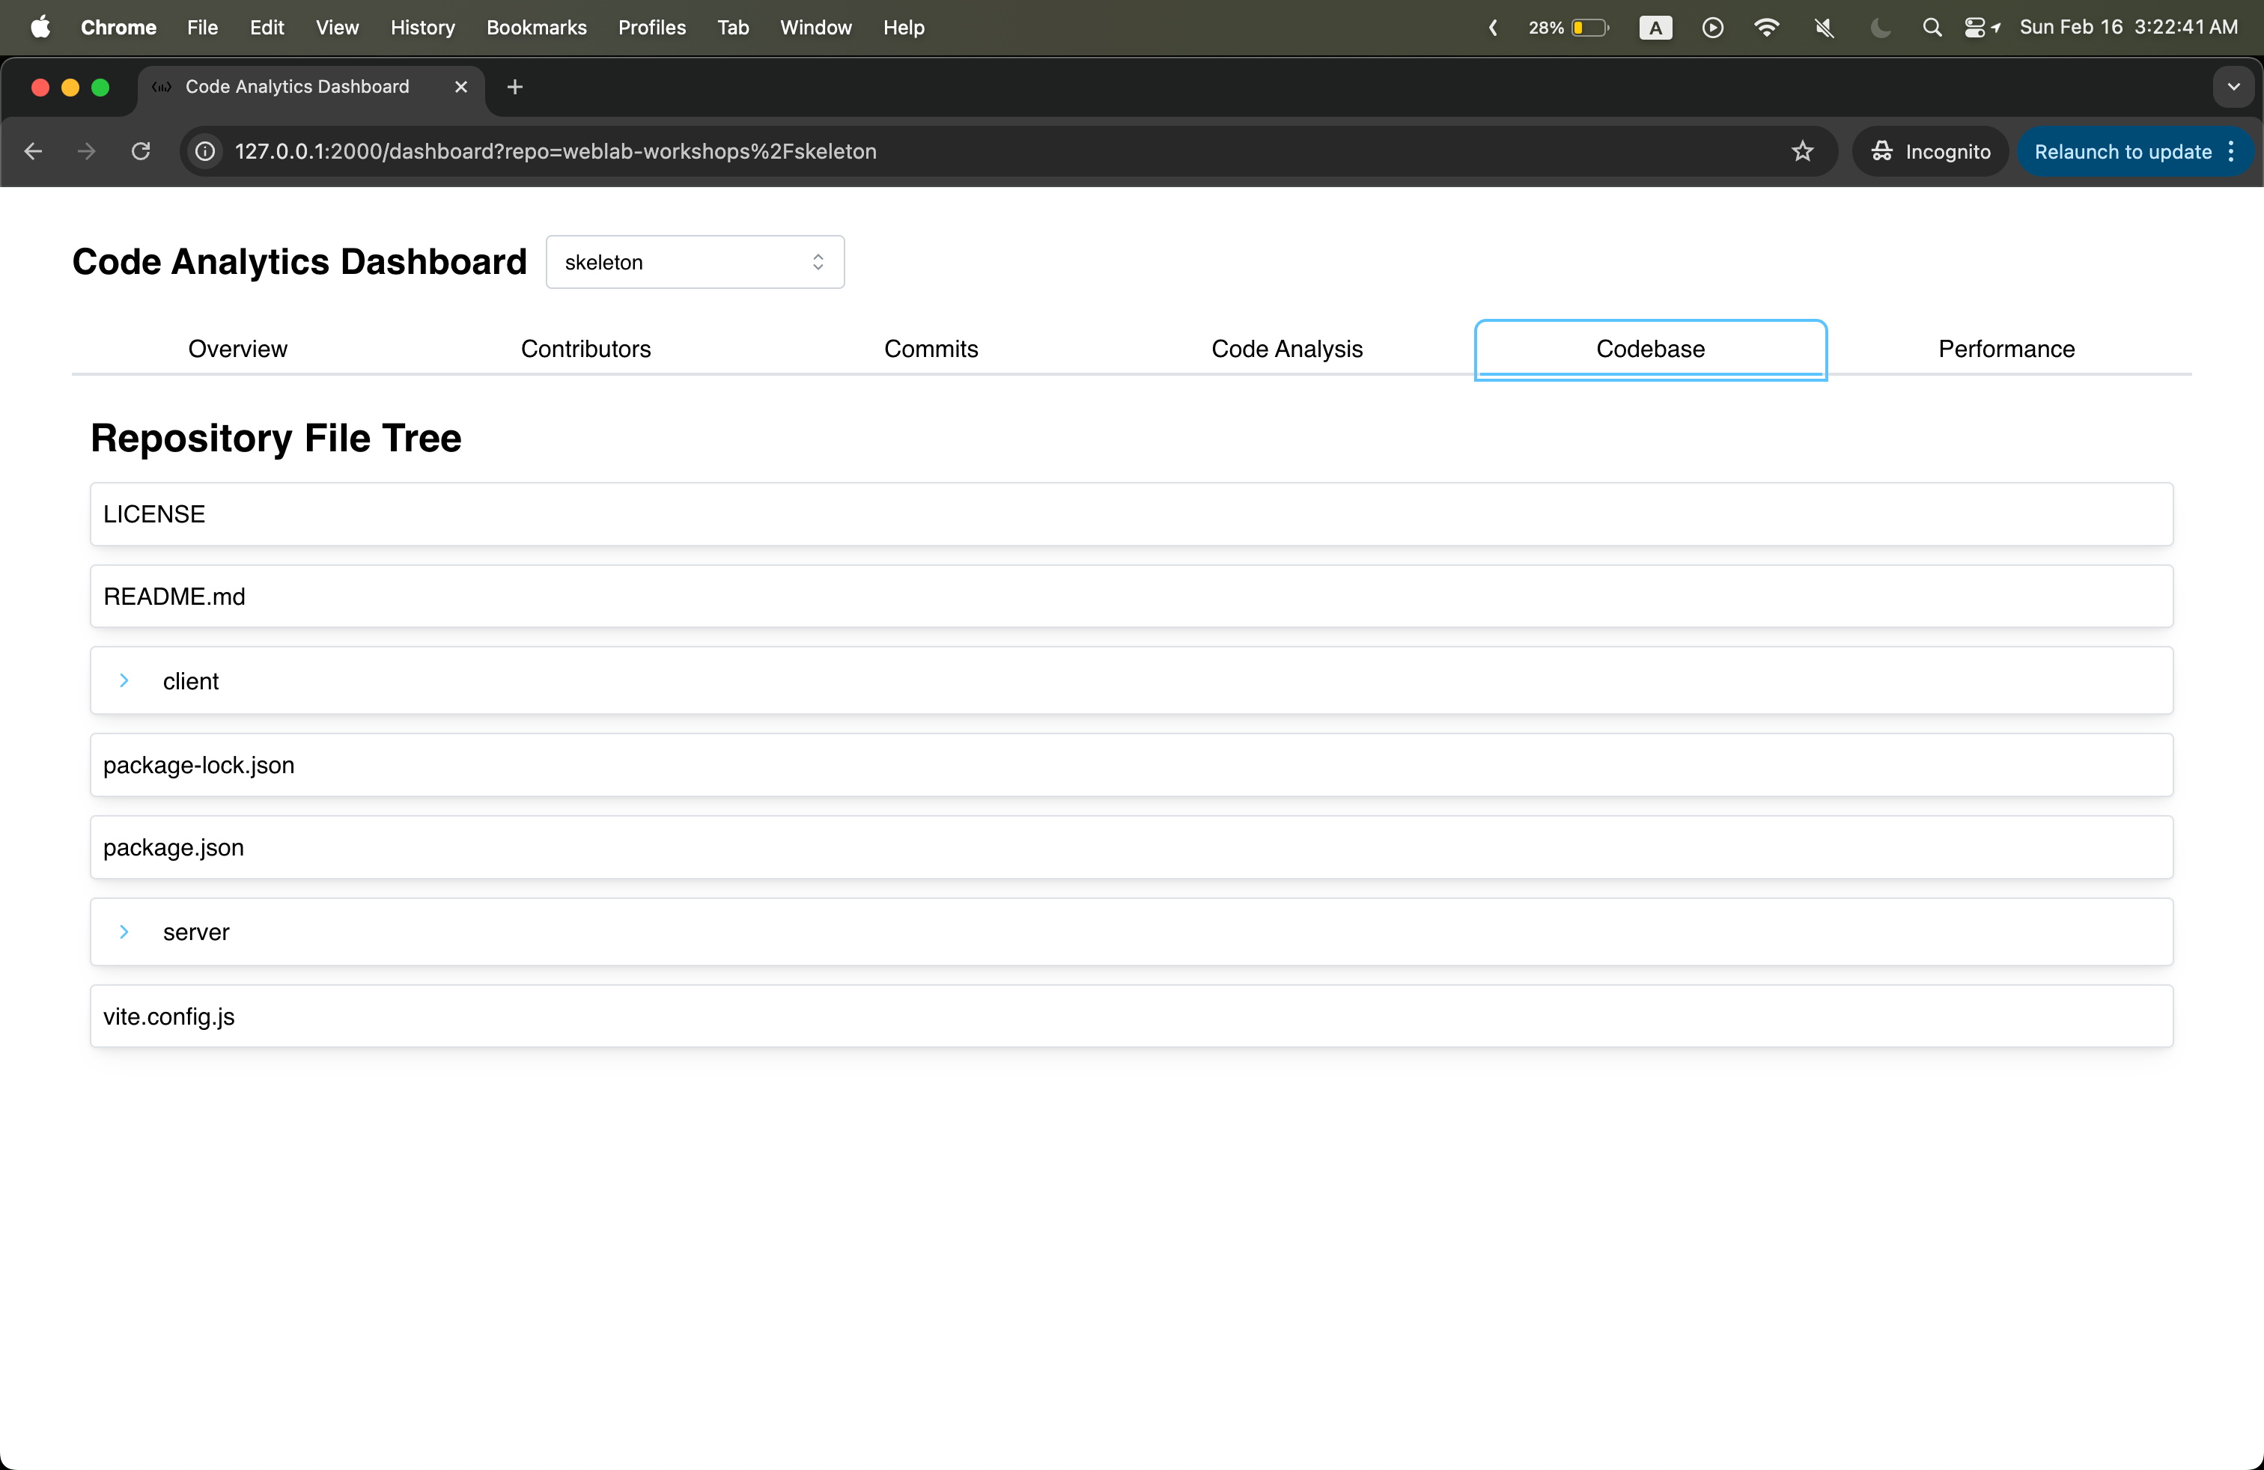
Task: Expand the server folder chevron
Action: 124,932
